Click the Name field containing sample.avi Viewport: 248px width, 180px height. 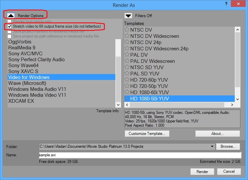coord(140,155)
